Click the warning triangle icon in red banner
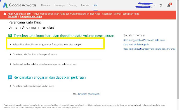179x110 pixels. pos(5,14)
